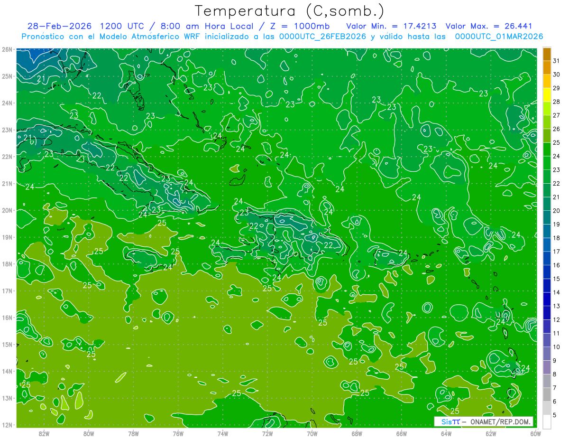Click the "19N" latitude axis label

pyautogui.click(x=7, y=237)
